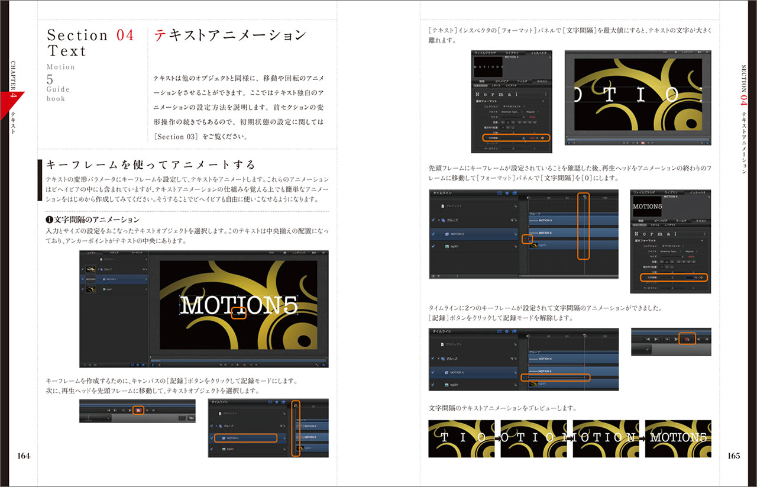Toggle the bg001 checkbox in page 164 Layers list
This screenshot has width=757, height=487.
click(83, 289)
